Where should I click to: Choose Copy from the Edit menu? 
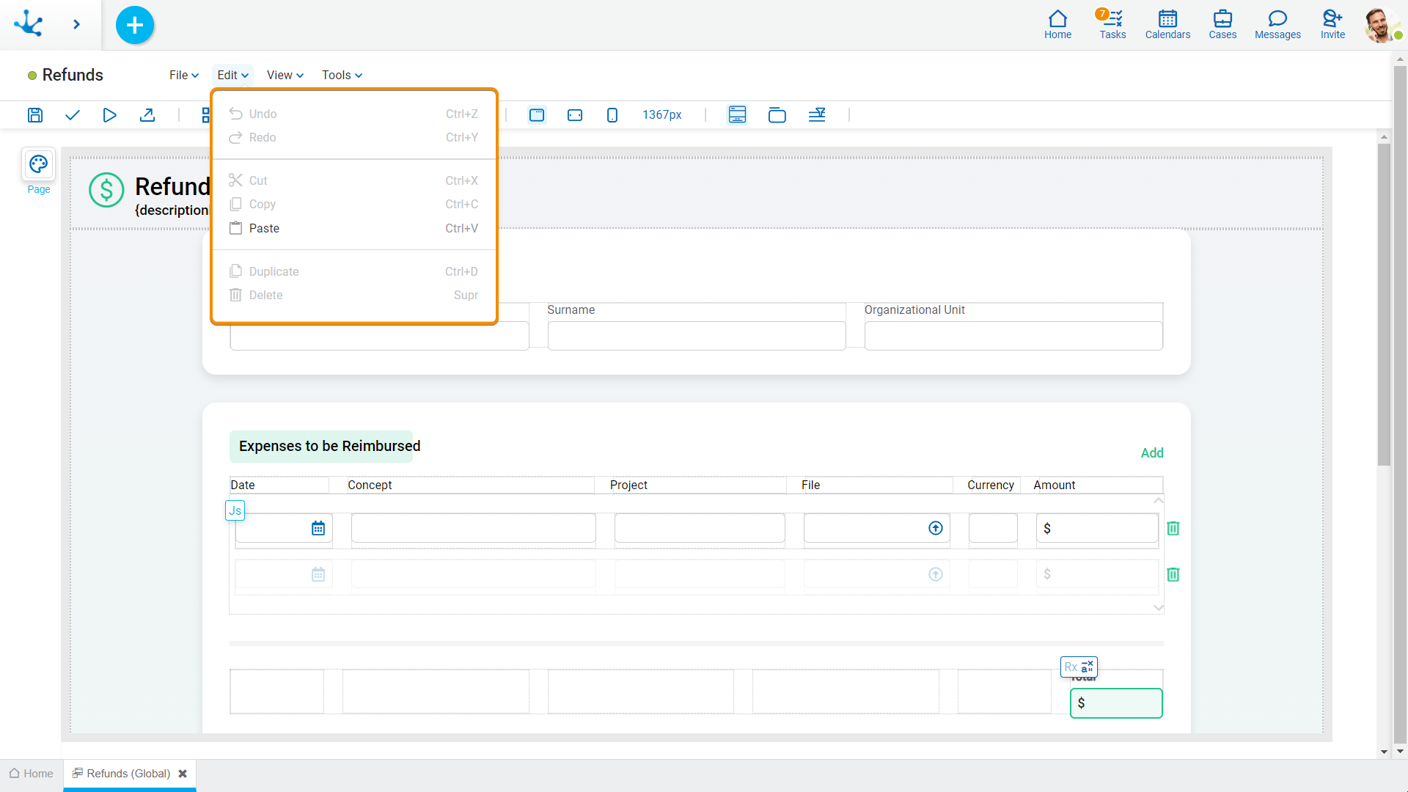click(353, 204)
